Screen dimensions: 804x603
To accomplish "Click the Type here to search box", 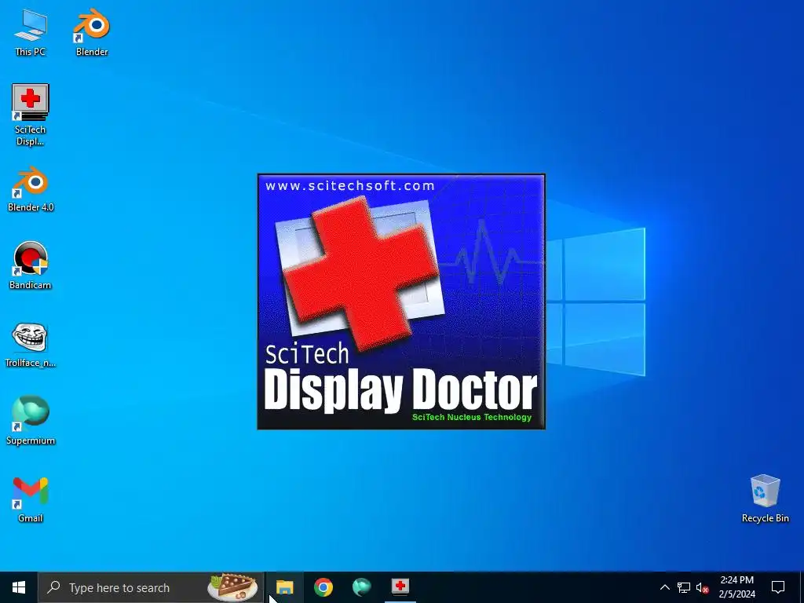I will coord(151,587).
